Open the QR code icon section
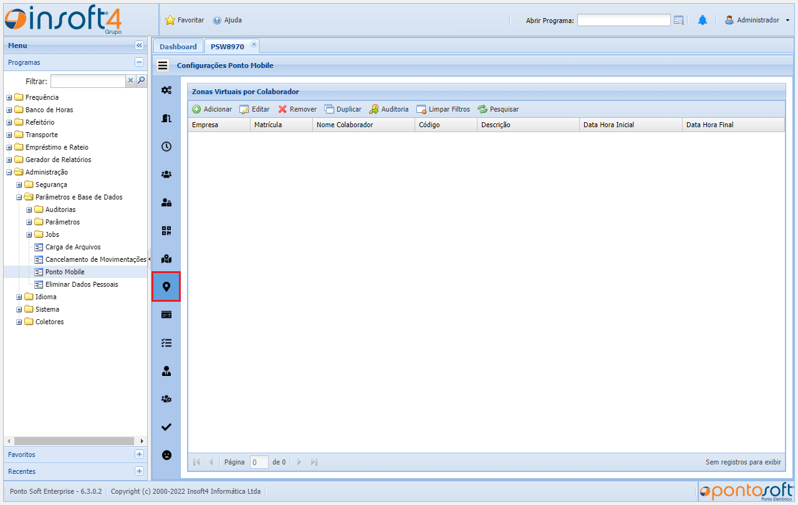 [166, 231]
